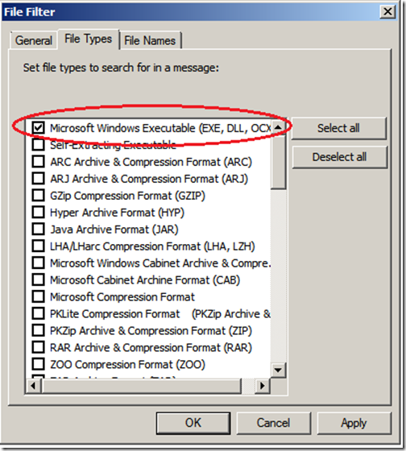Click the list scroll down arrow

(278, 370)
